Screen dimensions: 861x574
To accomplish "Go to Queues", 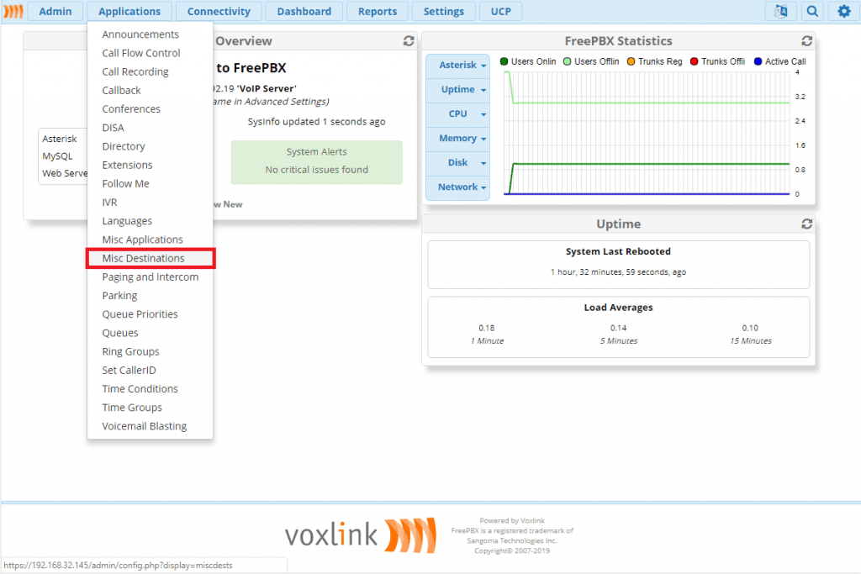I will pyautogui.click(x=150, y=333).
